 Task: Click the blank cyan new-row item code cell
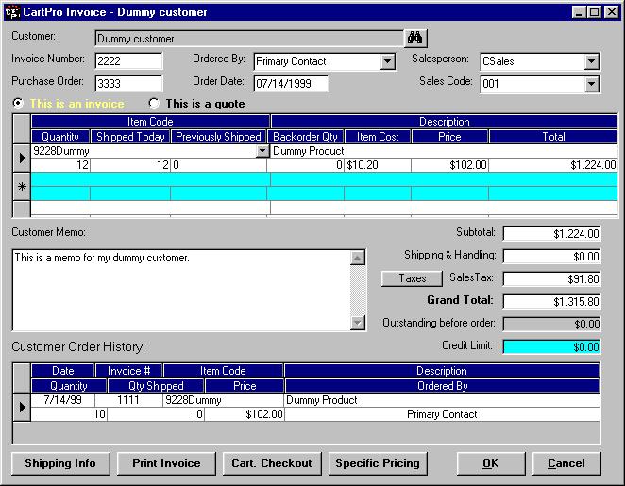coord(150,179)
